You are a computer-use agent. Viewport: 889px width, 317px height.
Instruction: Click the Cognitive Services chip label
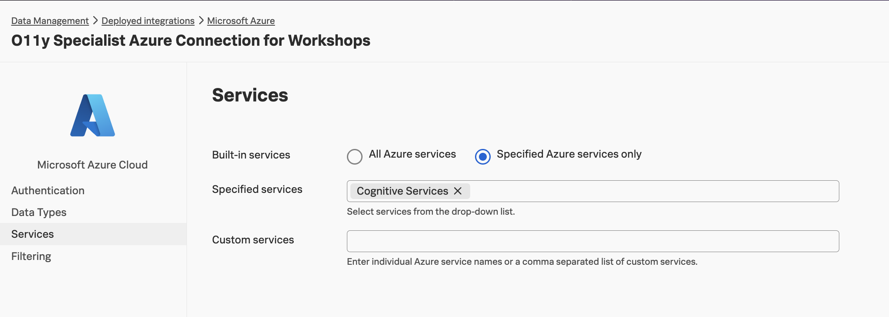click(402, 191)
